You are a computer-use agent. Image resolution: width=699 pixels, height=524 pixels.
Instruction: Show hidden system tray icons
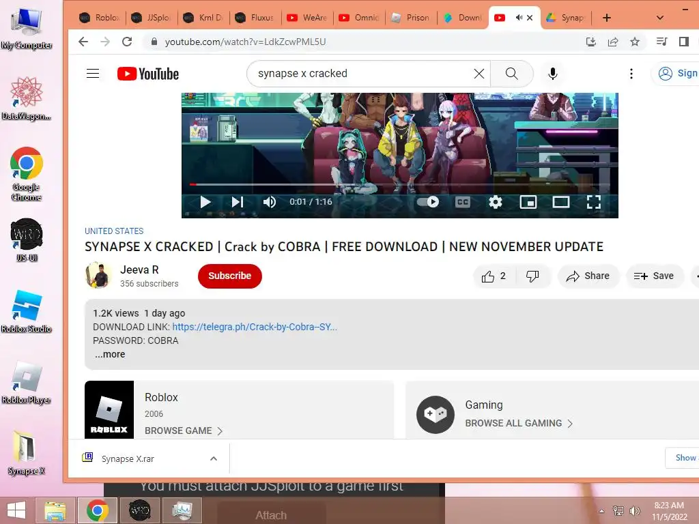602,511
